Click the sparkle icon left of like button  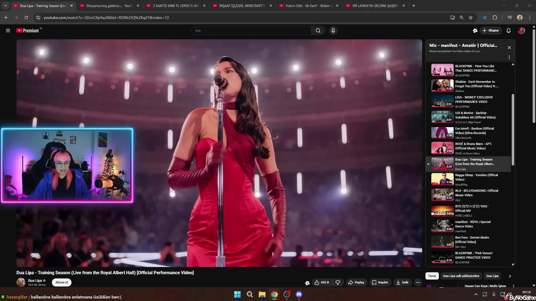(307, 283)
